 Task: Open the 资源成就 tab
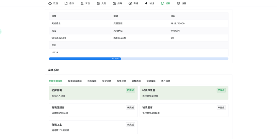[151, 81]
